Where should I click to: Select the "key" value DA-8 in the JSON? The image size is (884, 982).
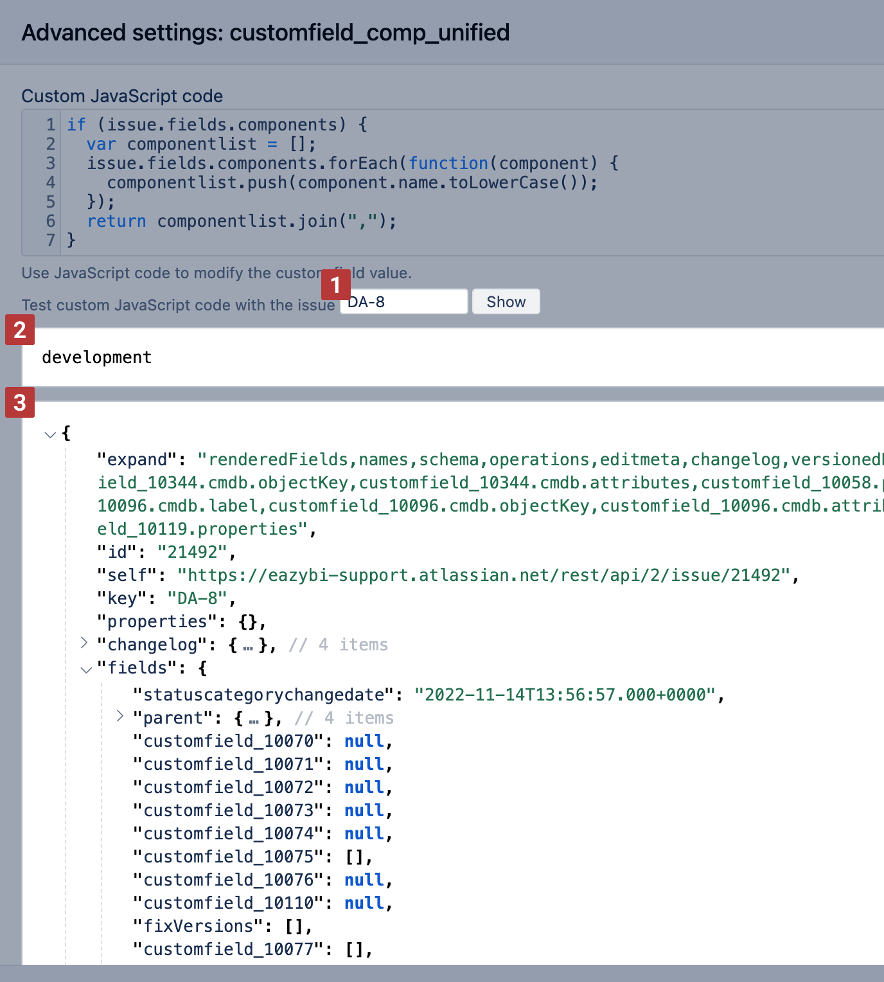click(197, 598)
